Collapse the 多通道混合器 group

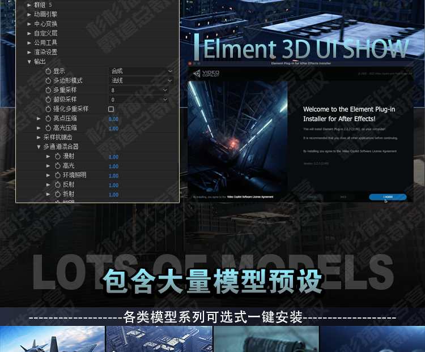[x=39, y=147]
